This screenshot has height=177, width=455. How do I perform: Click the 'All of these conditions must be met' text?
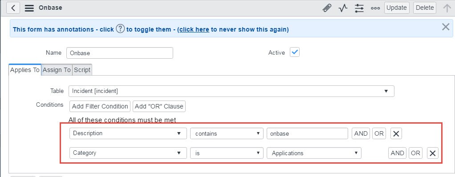pos(122,120)
